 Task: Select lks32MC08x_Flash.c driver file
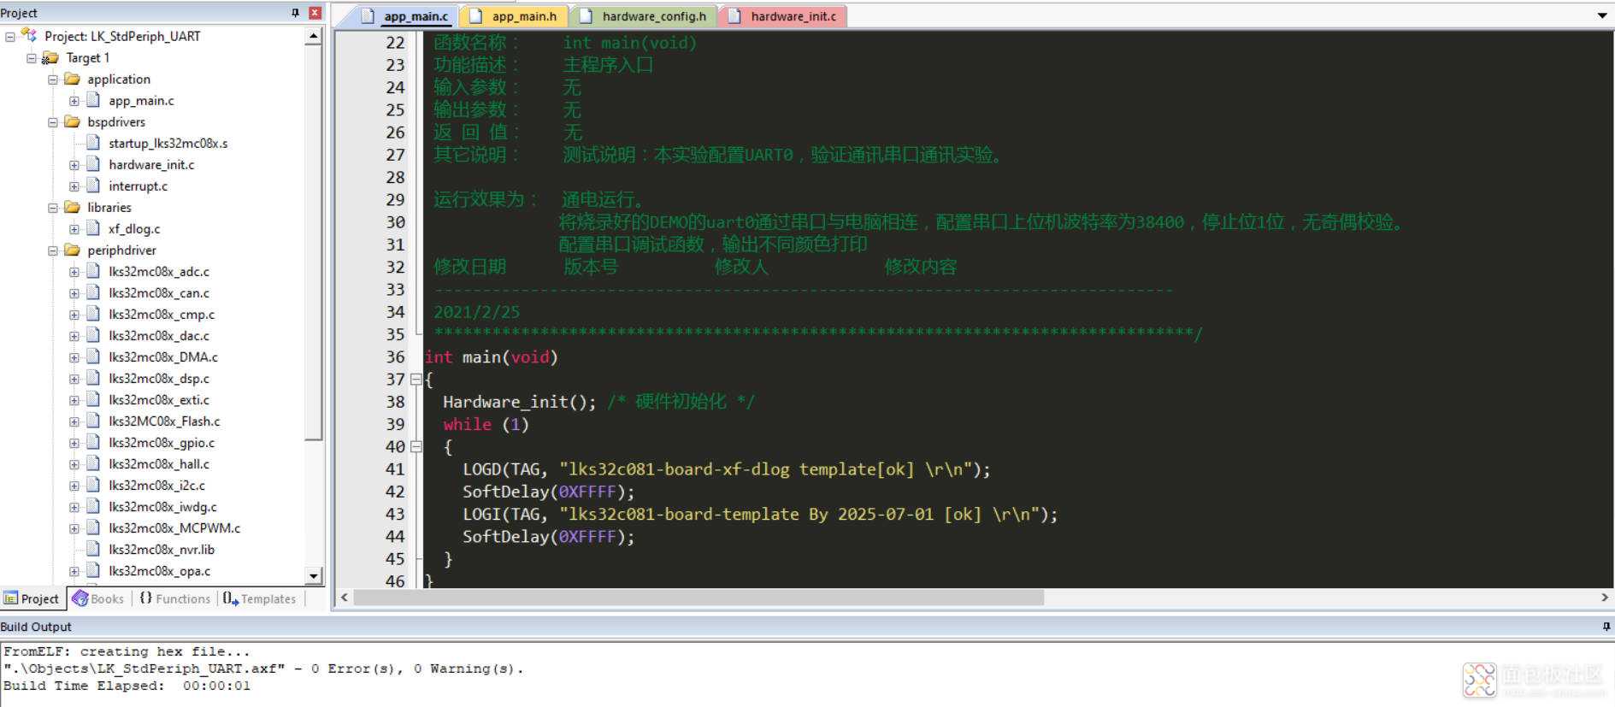coord(164,421)
